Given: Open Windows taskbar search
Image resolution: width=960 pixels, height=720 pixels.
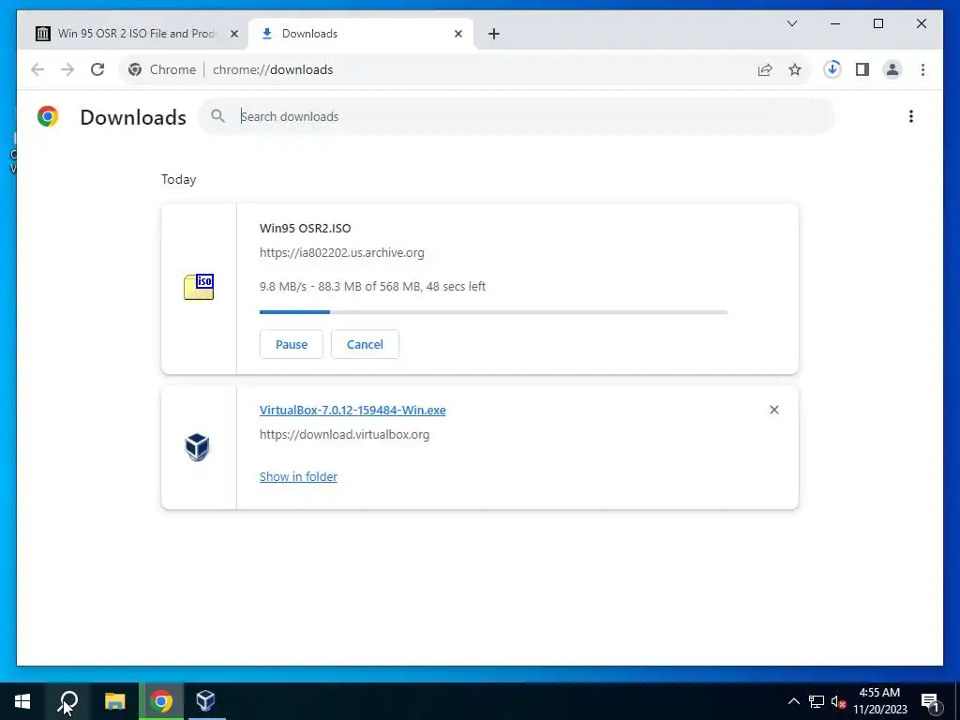Looking at the screenshot, I should (x=67, y=701).
